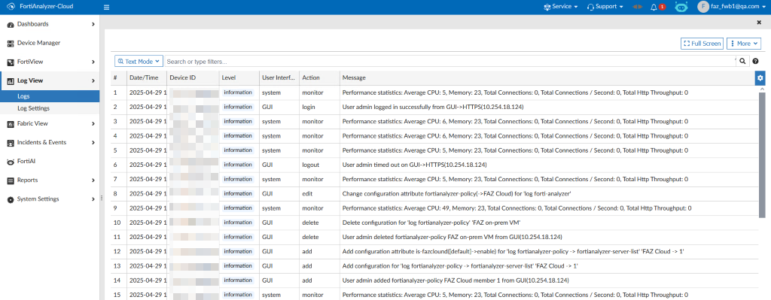The height and width of the screenshot is (300, 771).
Task: Expand the Dashboards menu chevron
Action: click(x=93, y=24)
